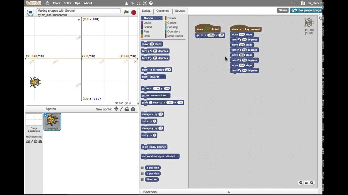Viewport: 348px width, 195px height.
Task: Select Control block category
Action: (172, 23)
